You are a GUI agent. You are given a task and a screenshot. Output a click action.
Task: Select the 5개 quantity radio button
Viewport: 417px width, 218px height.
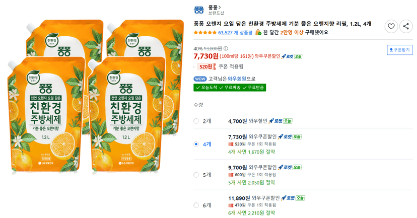tap(196, 175)
